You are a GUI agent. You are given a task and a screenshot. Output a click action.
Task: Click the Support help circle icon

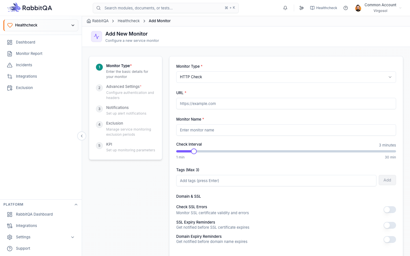[x=10, y=248]
